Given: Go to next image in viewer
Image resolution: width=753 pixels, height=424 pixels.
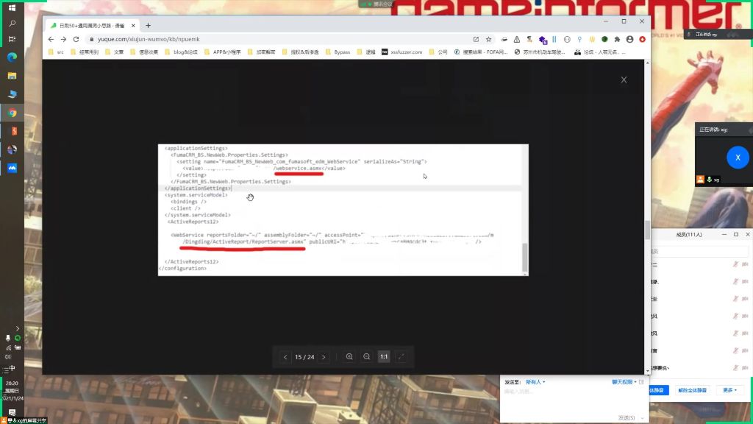Looking at the screenshot, I should click(324, 357).
